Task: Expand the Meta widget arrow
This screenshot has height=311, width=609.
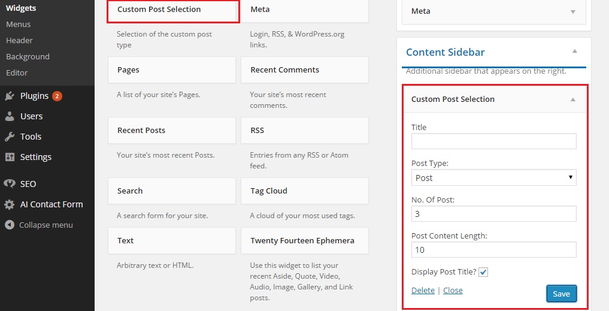Action: [x=573, y=11]
